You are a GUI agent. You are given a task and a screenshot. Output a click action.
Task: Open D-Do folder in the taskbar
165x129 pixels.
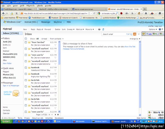click(x=62, y=121)
